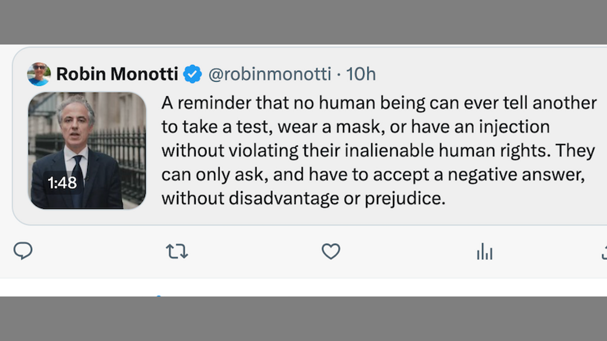Click the 10h timestamp
This screenshot has width=607, height=341.
pyautogui.click(x=361, y=74)
